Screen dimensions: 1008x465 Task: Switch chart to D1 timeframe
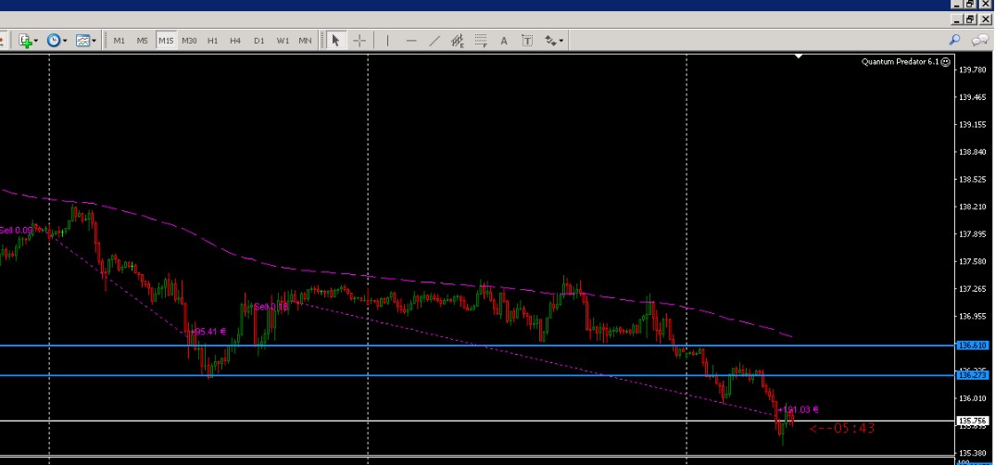coord(259,41)
